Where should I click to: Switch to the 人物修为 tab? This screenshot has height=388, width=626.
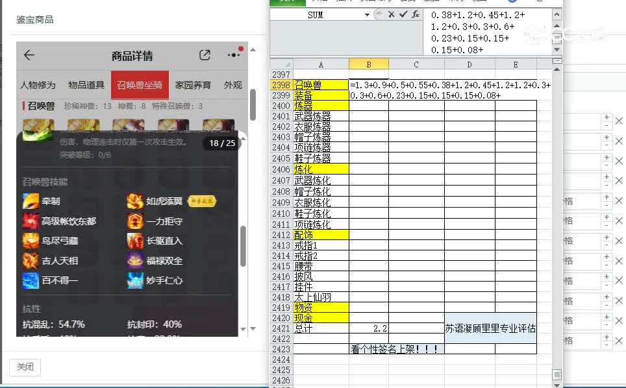pyautogui.click(x=38, y=85)
